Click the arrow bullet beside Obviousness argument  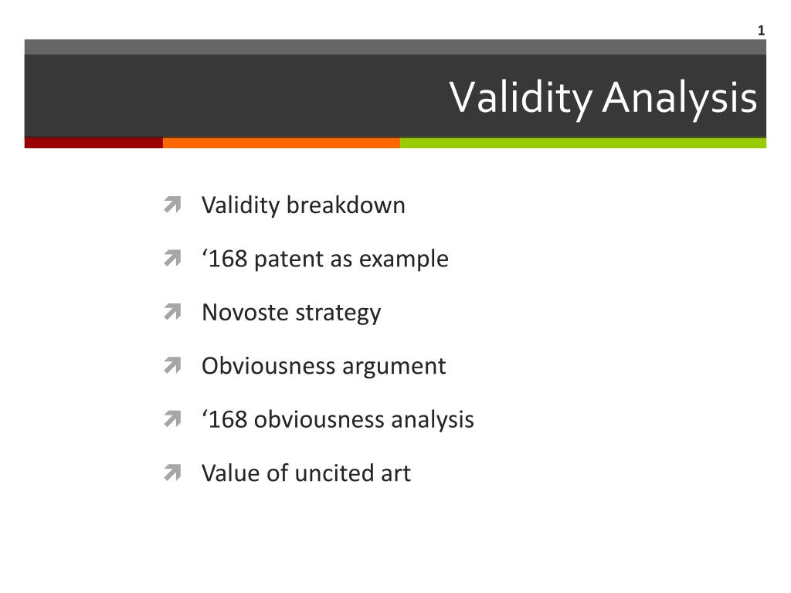pyautogui.click(x=172, y=365)
